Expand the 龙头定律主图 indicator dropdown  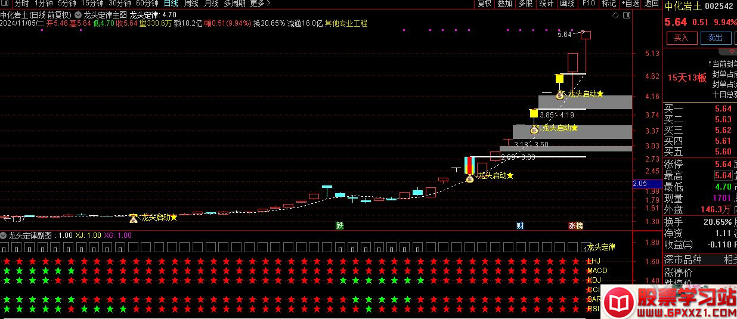tap(79, 14)
